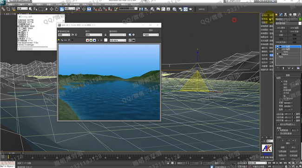Clone the rendered frame window

[x=66, y=40]
